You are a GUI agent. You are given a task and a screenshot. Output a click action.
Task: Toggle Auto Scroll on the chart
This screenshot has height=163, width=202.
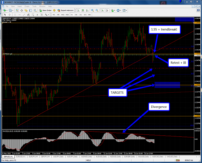pos(102,10)
